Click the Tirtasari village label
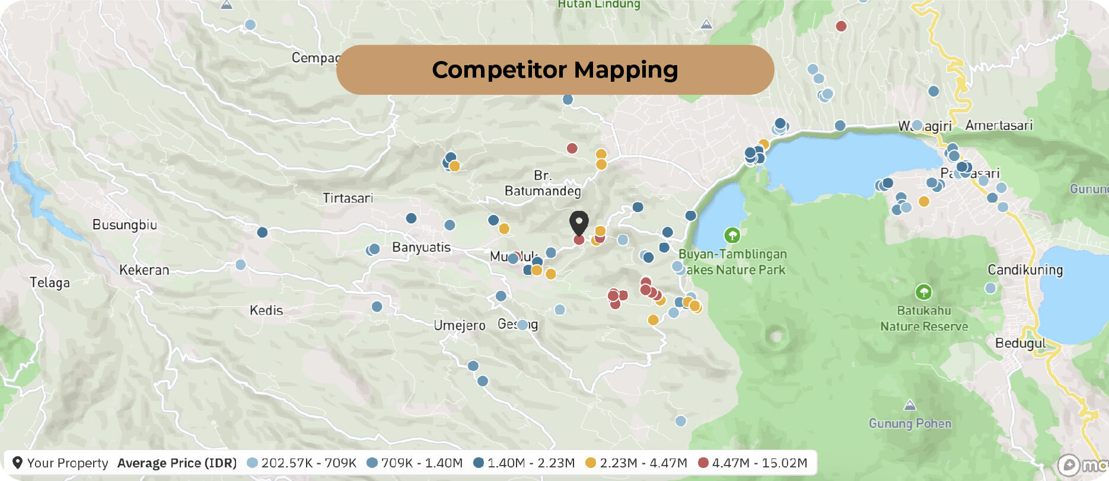 pyautogui.click(x=348, y=198)
